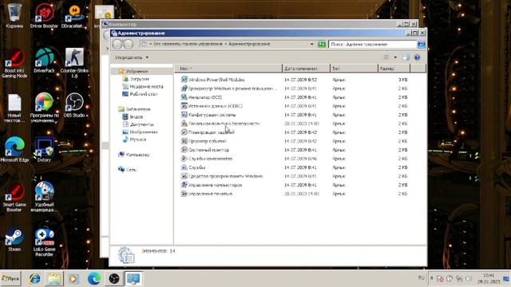Open Документы library in the sidebar
This screenshot has width=511, height=287.
pyautogui.click(x=141, y=124)
